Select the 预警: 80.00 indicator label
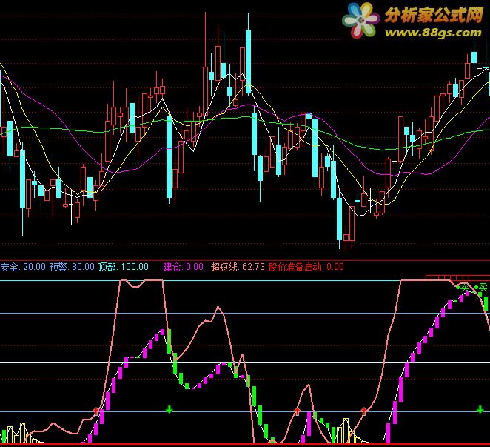Screen dimensions: 490x447 tap(72, 267)
